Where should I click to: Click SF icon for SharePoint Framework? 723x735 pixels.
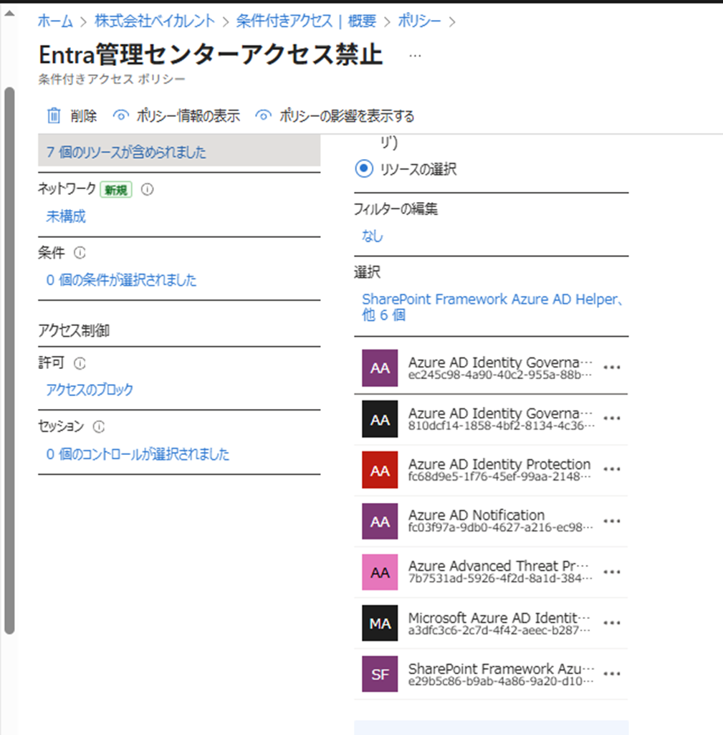click(380, 674)
